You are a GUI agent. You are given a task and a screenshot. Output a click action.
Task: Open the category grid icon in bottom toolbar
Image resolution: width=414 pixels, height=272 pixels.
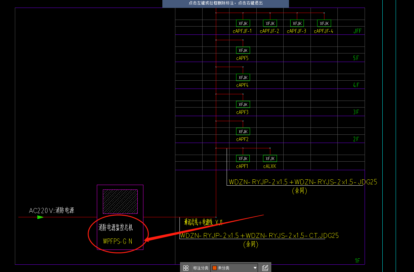pyautogui.click(x=186, y=268)
